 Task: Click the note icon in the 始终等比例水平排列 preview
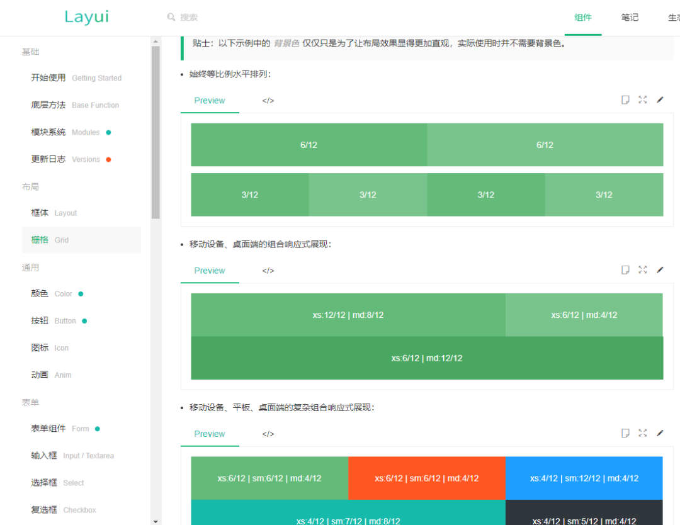[625, 100]
